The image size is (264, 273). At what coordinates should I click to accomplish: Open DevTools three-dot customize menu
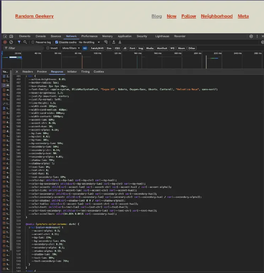(257, 36)
